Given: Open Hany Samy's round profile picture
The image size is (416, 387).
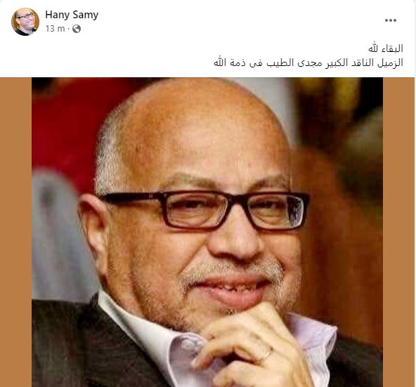Looking at the screenshot, I should click(25, 22).
